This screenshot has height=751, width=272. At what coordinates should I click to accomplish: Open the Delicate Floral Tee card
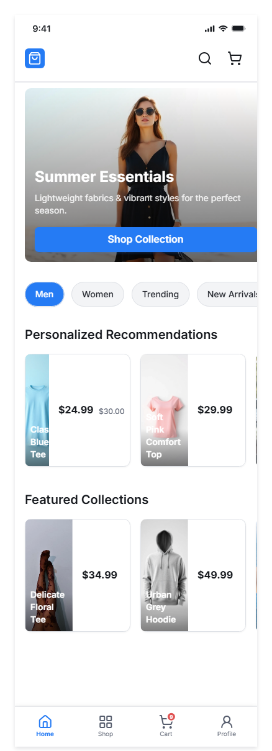[x=78, y=575]
